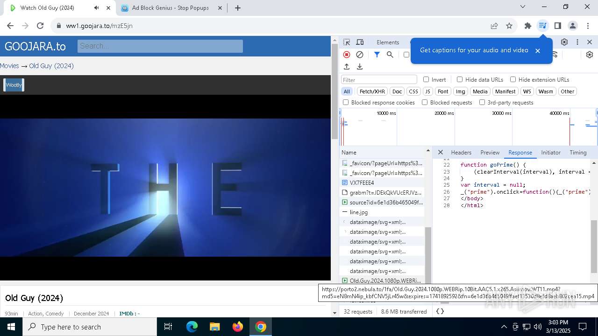The height and width of the screenshot is (336, 598).
Task: Filter requests by Img type
Action: [461, 91]
